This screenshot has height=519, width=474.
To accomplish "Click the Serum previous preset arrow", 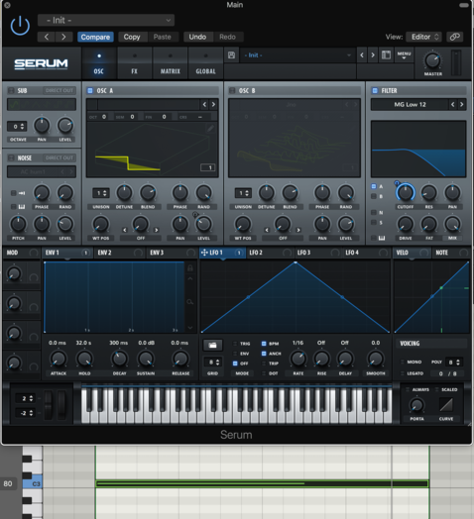I will tap(362, 54).
